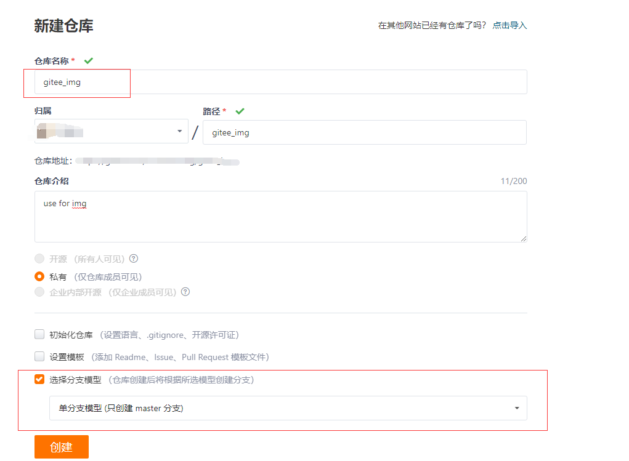
Task: Click the green checkmark beside 仓库名称
Action: tap(89, 60)
